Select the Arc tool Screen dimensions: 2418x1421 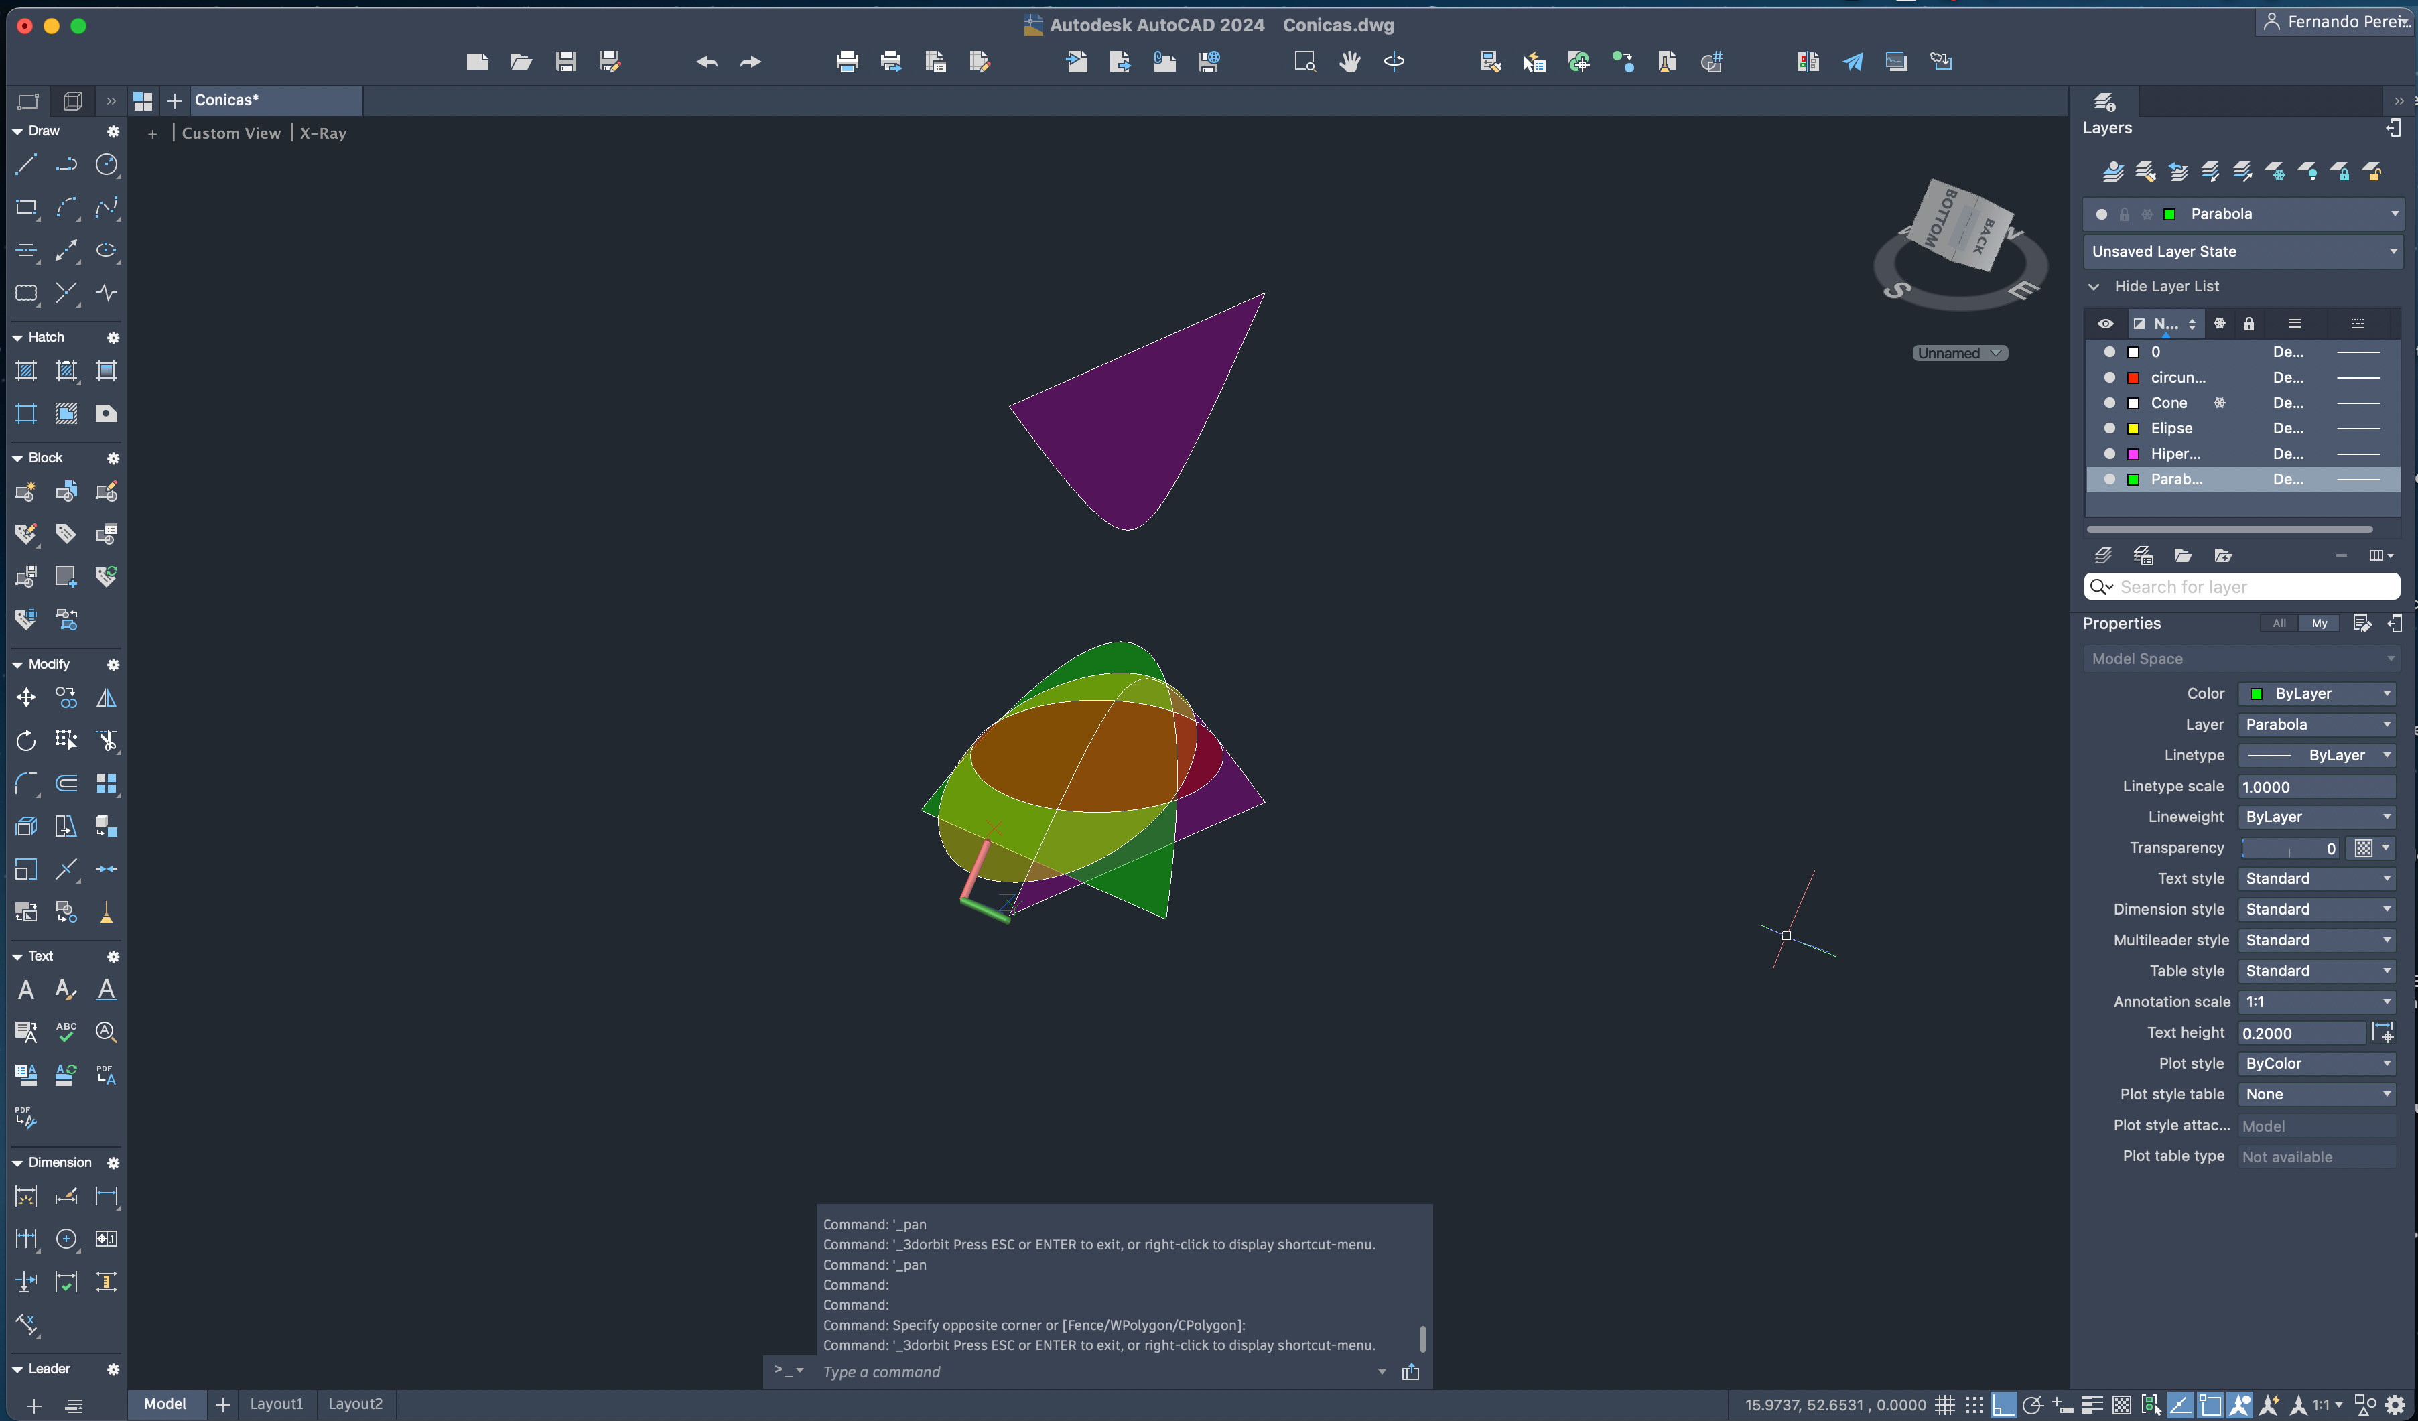[66, 207]
